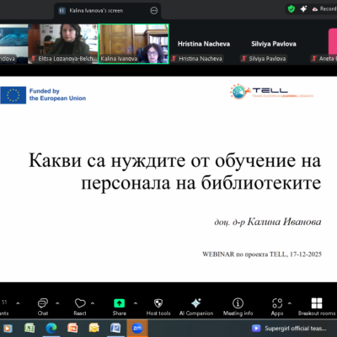Click muted mic icon for Aneta
The height and width of the screenshot is (337, 337).
click(314, 58)
